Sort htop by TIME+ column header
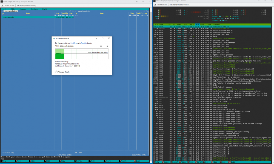 (x=209, y=24)
